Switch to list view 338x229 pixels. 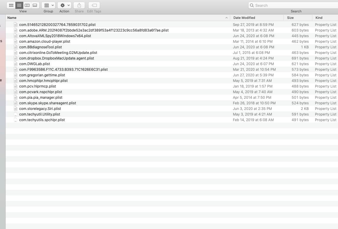pos(19,5)
